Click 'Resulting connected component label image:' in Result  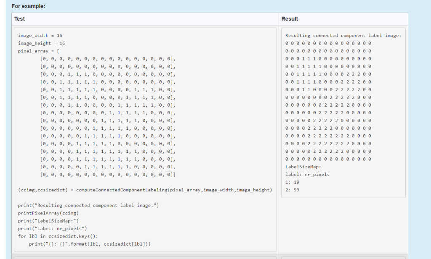(343, 35)
